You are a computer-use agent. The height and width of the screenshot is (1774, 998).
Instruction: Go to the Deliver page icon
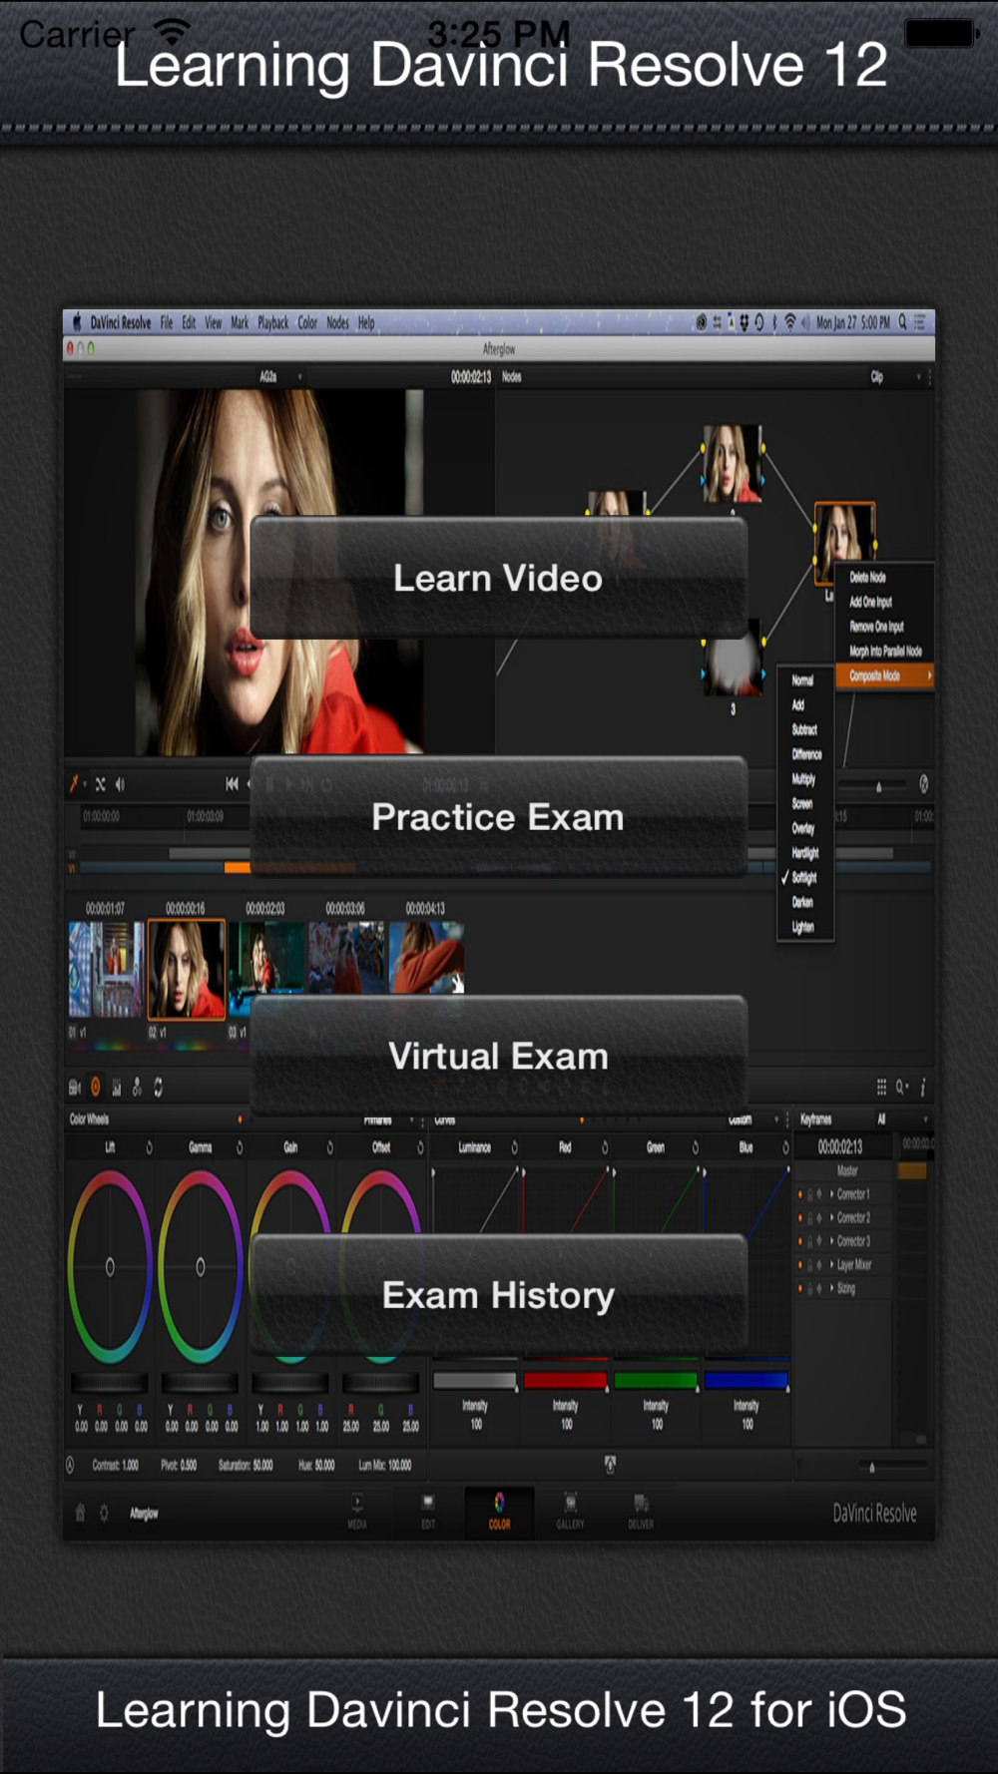[641, 1510]
